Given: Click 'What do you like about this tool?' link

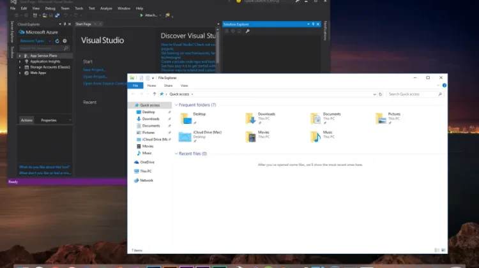Looking at the screenshot, I should click(x=44, y=167).
